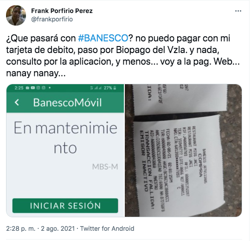Open Frank Porfirio Perez's profile picture

16,15
